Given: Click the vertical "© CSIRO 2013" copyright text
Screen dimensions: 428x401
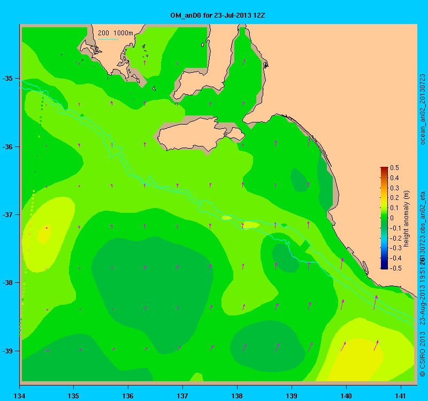Looking at the screenshot, I should coord(422,354).
